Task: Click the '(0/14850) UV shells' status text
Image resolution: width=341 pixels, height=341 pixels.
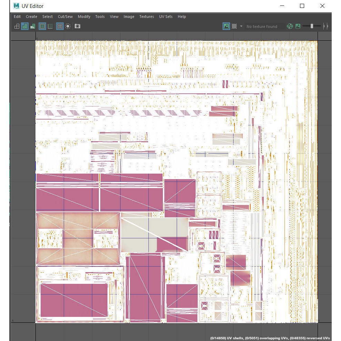Action: click(227, 338)
